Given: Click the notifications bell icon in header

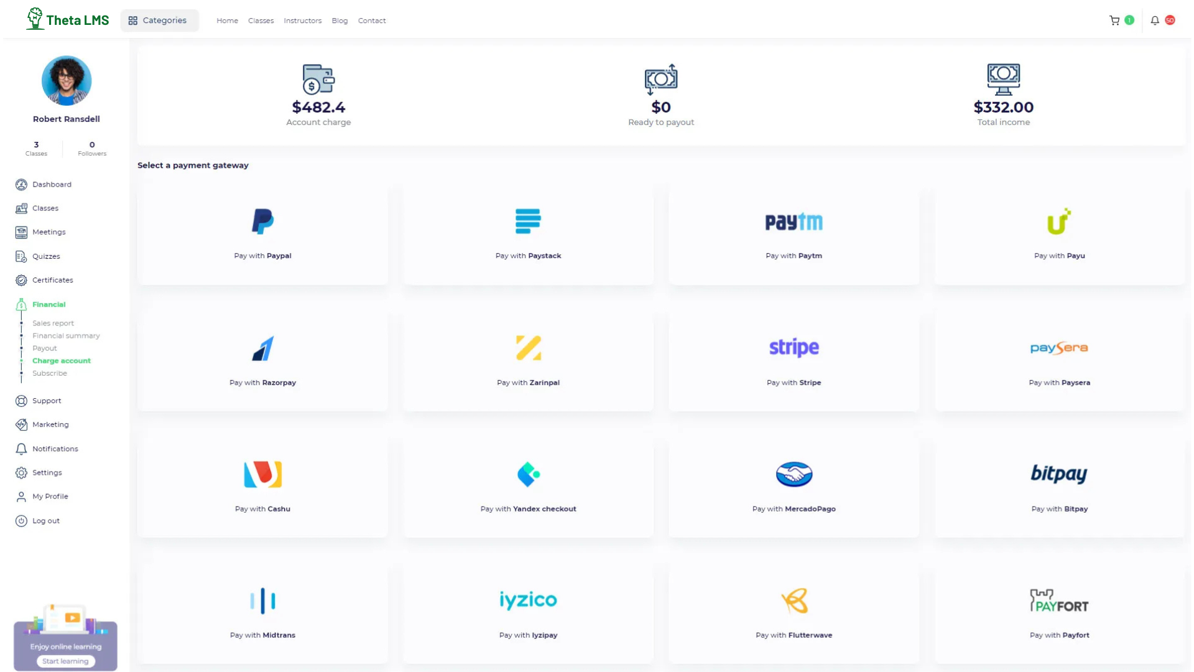Looking at the screenshot, I should click(x=1155, y=21).
